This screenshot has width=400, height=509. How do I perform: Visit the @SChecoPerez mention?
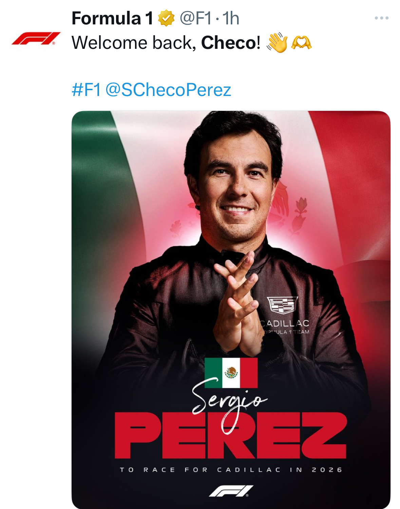click(168, 90)
